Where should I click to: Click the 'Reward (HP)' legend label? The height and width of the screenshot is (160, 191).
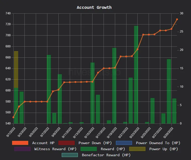pyautogui.click(x=113, y=149)
